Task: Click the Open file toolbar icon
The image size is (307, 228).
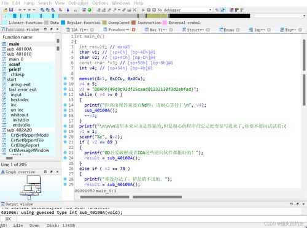Action: click(x=6, y=10)
